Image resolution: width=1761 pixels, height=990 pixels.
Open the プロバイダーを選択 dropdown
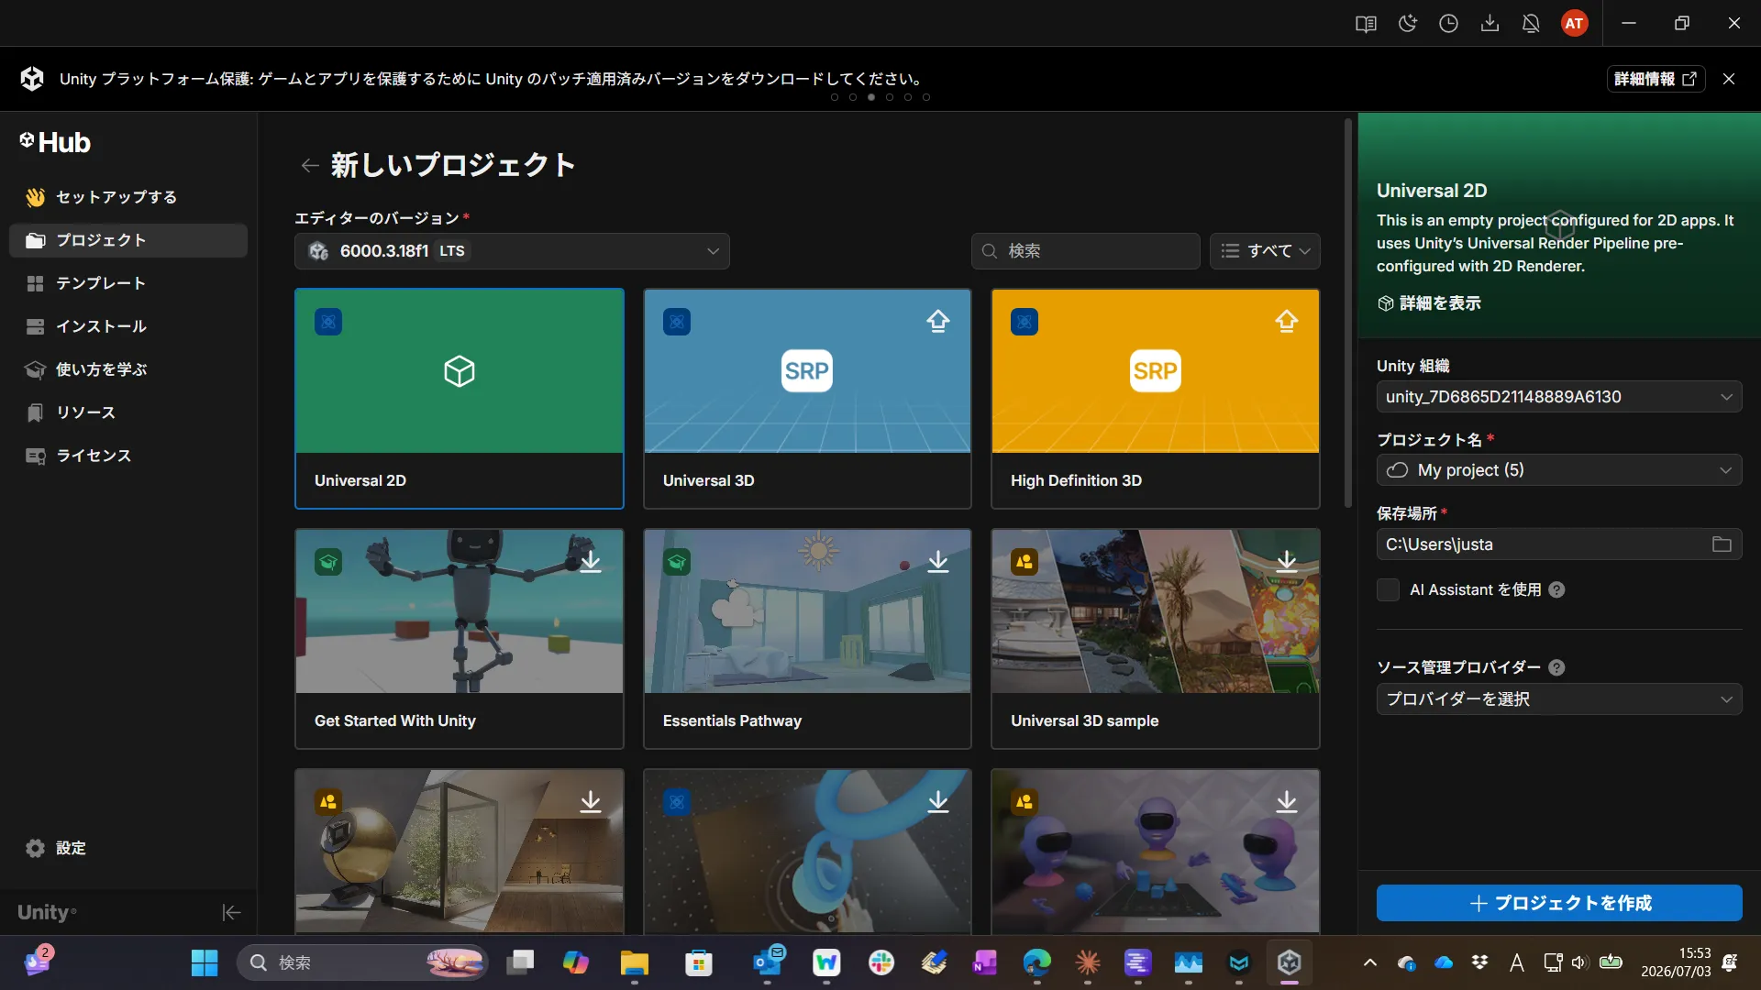(x=1559, y=699)
